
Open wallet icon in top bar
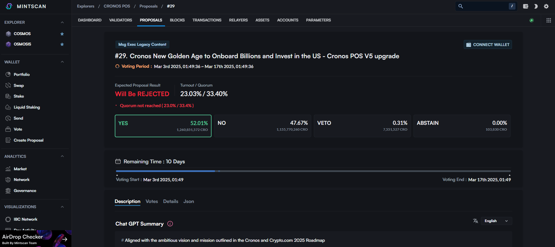tap(526, 6)
